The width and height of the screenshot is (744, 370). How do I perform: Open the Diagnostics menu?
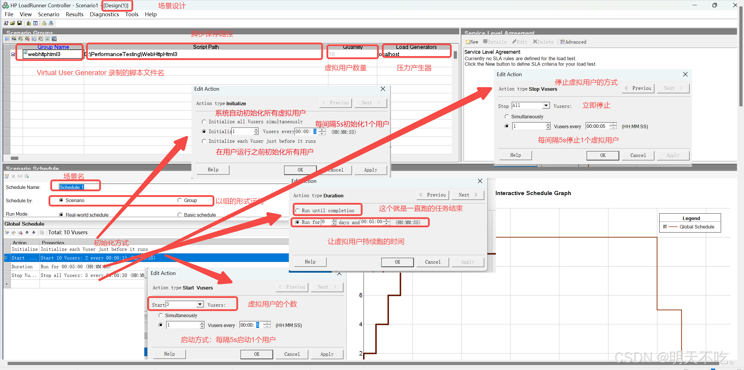coord(104,14)
